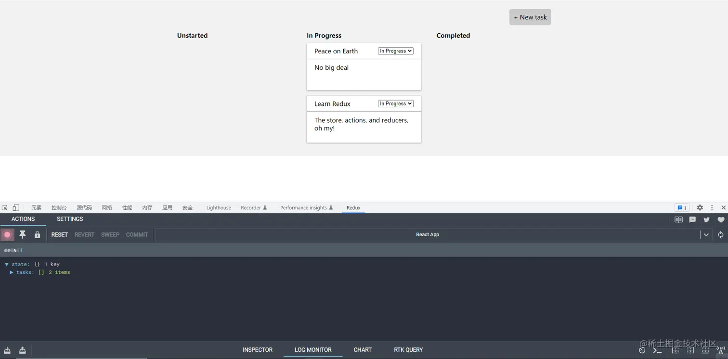
Task: Select the RTK QUERY monitor tab
Action: pyautogui.click(x=408, y=350)
